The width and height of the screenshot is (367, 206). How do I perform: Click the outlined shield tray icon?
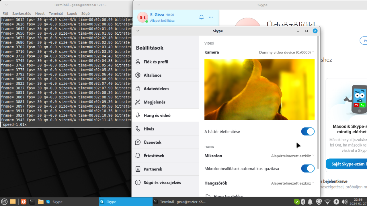click(x=319, y=202)
